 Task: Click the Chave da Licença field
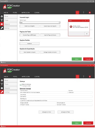44,92
